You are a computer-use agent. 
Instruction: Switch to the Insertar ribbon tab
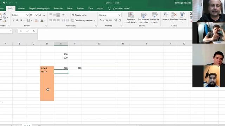click(x=21, y=8)
